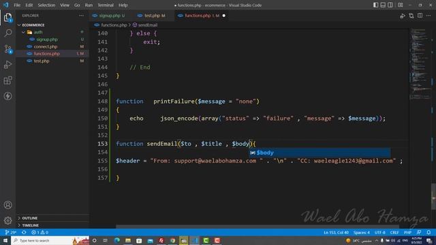Open the View menu
The width and height of the screenshot is (436, 245).
[65, 5]
